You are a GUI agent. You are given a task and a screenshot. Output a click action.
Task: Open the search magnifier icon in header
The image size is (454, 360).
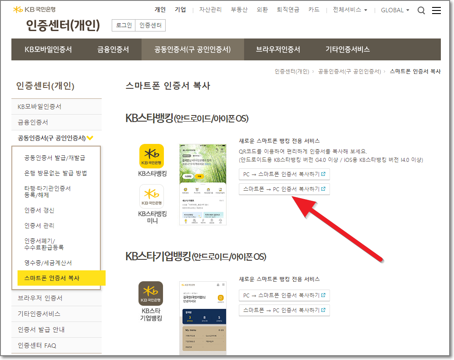pos(421,10)
